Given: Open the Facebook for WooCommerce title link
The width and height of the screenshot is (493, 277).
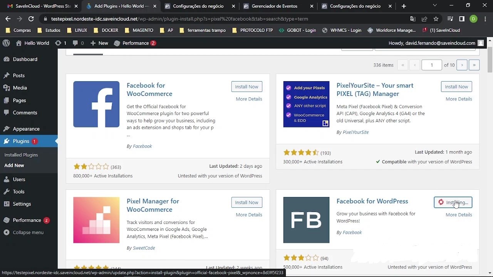Looking at the screenshot, I should [149, 90].
